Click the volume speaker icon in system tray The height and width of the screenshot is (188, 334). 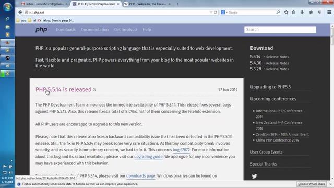[x=10, y=172]
